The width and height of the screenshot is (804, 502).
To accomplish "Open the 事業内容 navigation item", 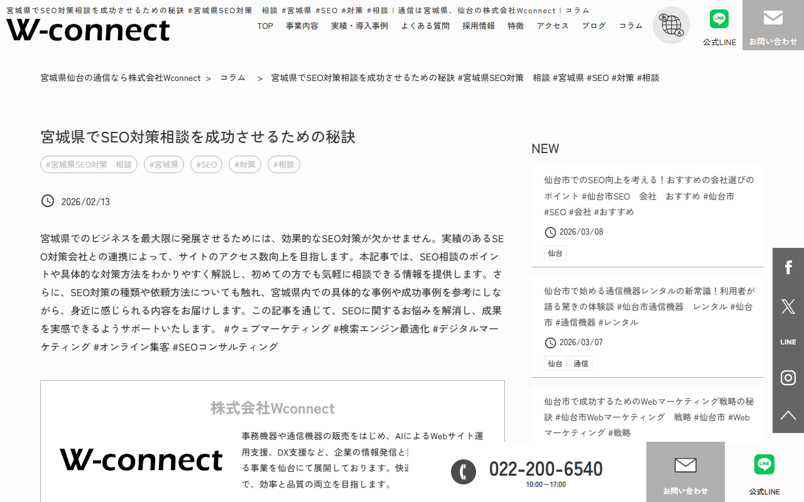I will click(x=301, y=26).
